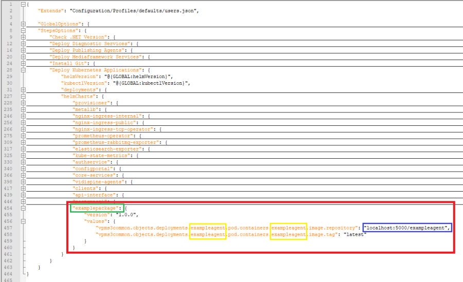Expand the "vidispine-agents" block
The height and width of the screenshot is (282, 463).
23,182
